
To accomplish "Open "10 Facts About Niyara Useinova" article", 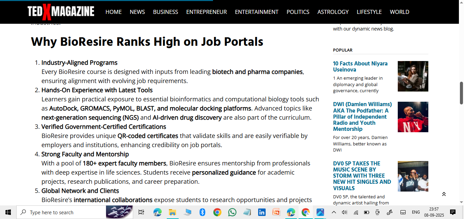I will tap(360, 66).
